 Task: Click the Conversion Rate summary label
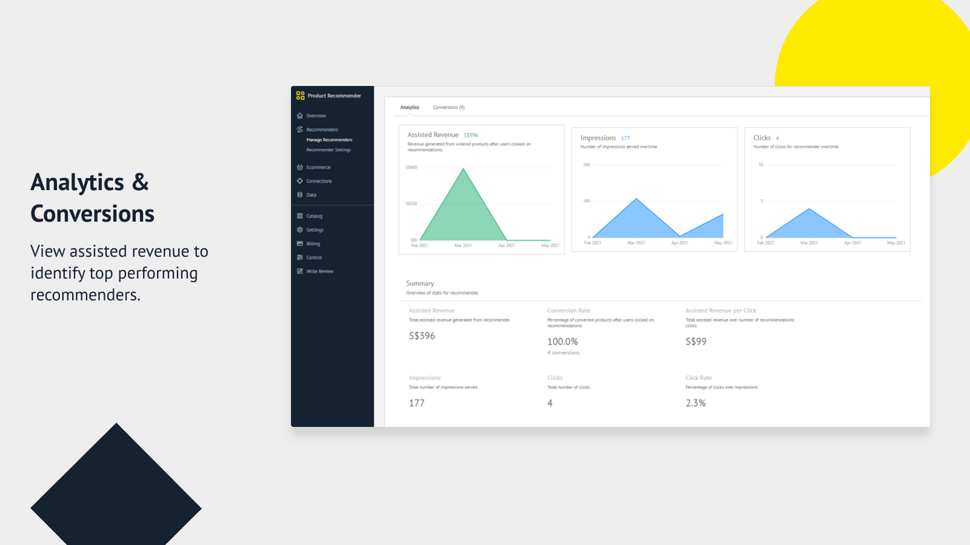click(568, 310)
